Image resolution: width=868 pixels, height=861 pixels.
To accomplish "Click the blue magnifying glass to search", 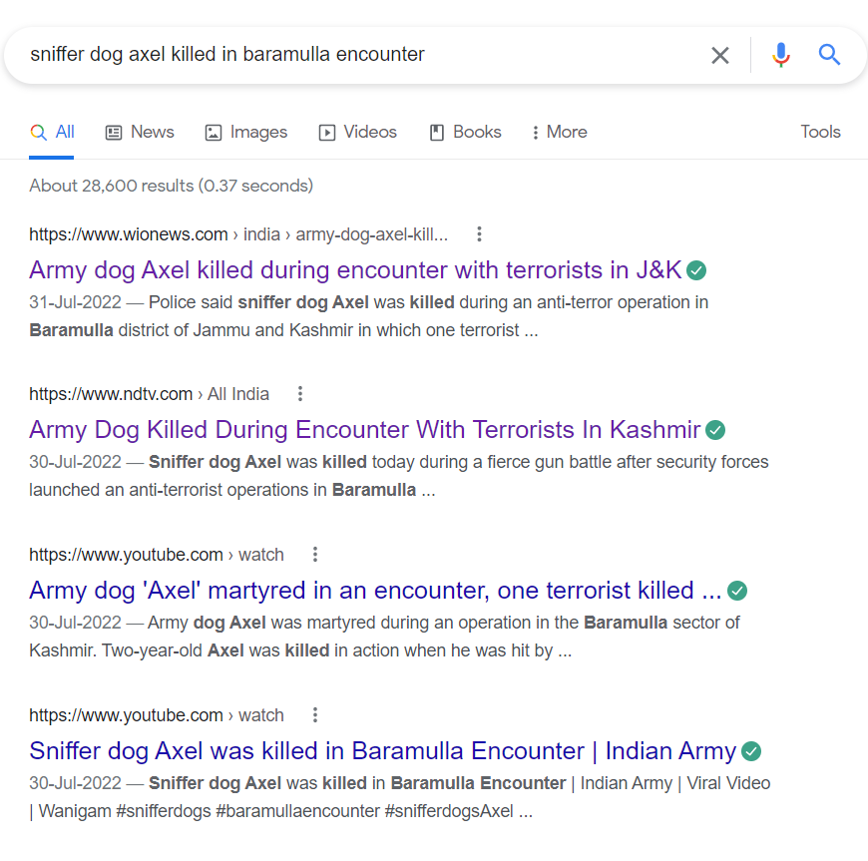I will pyautogui.click(x=829, y=56).
